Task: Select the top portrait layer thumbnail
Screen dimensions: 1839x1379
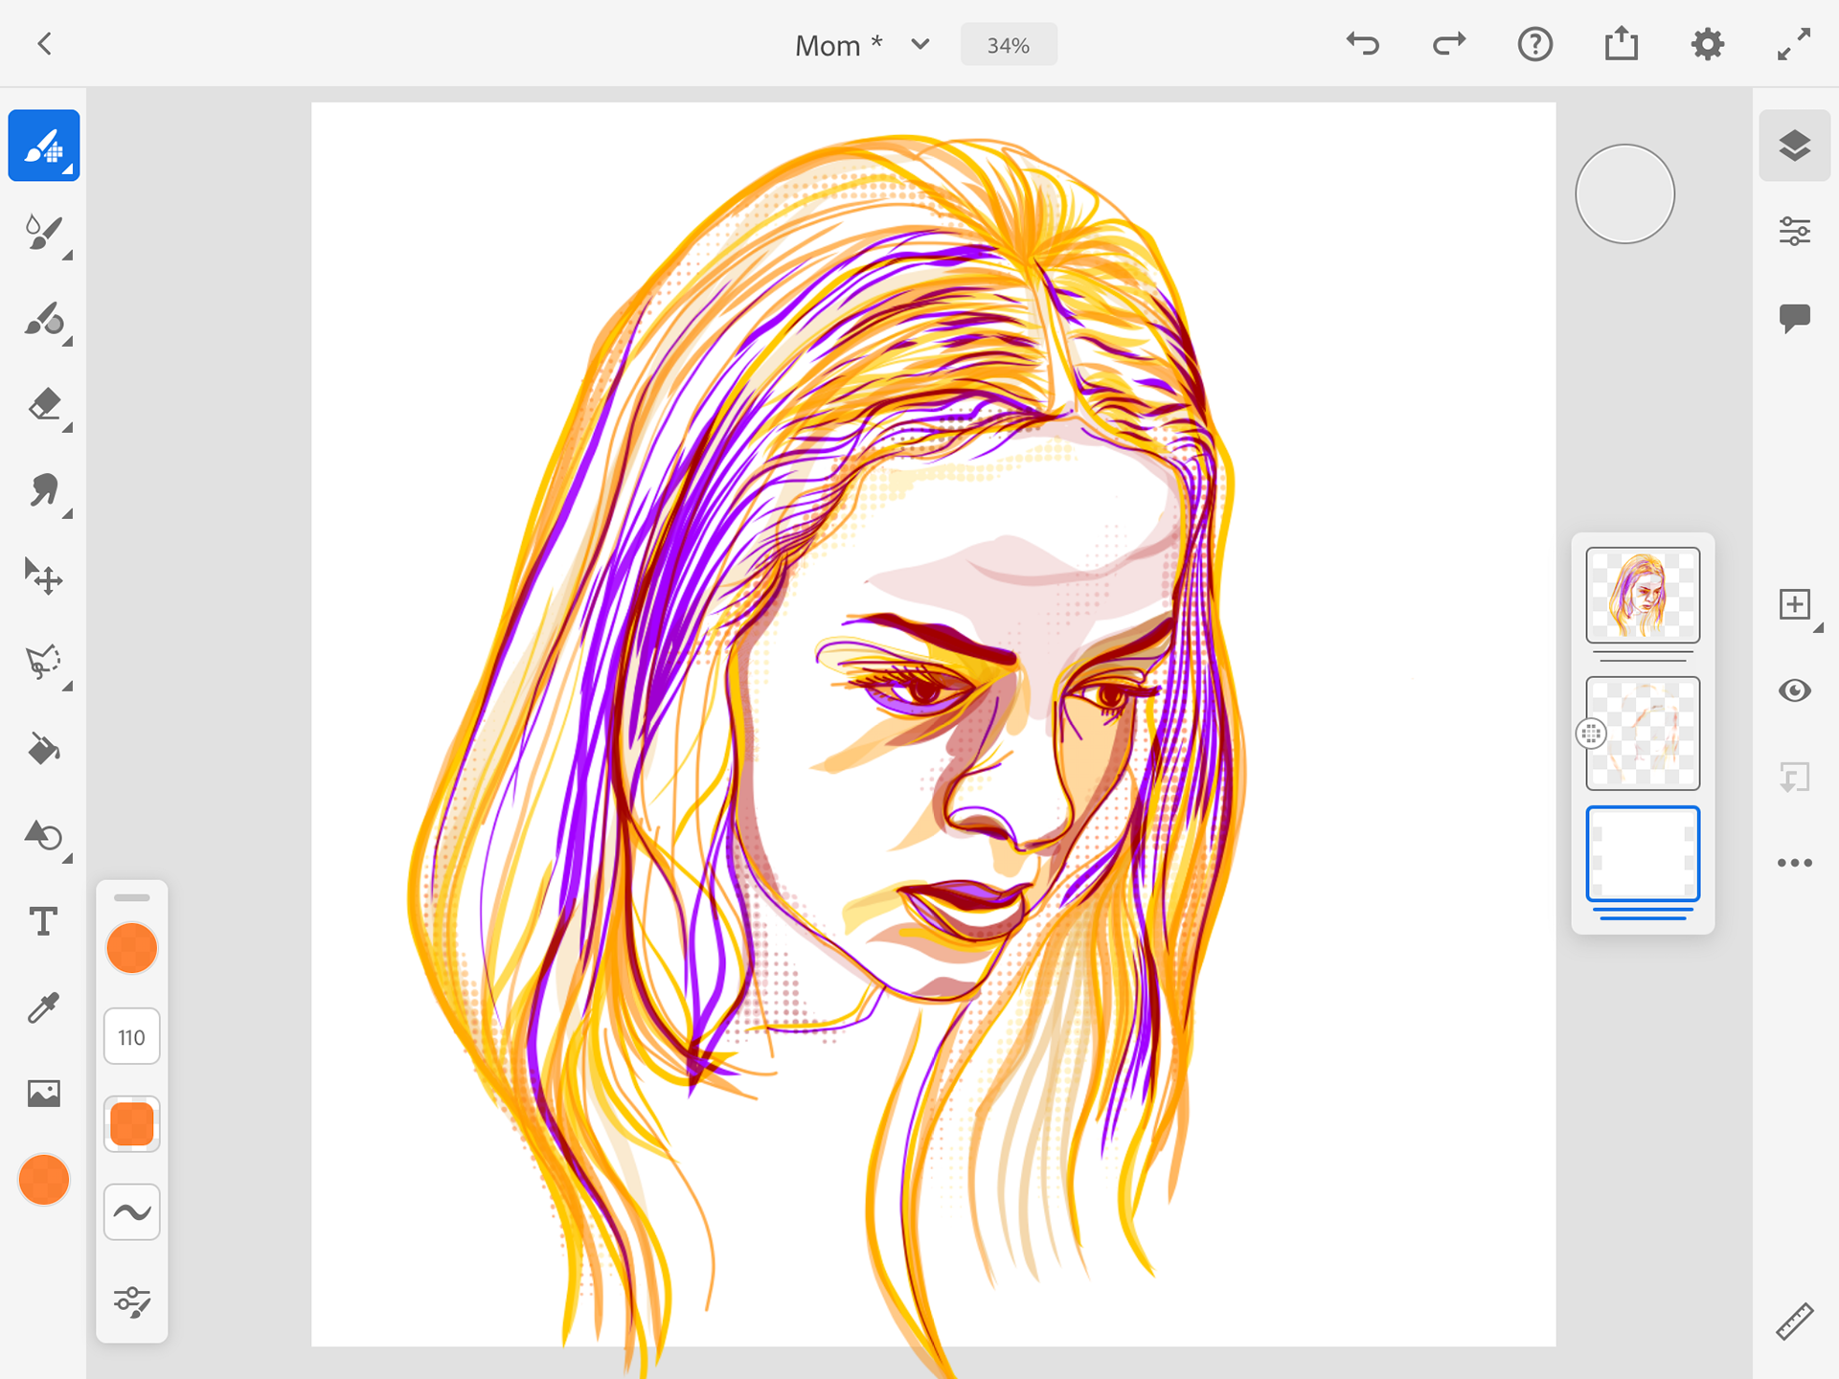Action: coord(1642,595)
